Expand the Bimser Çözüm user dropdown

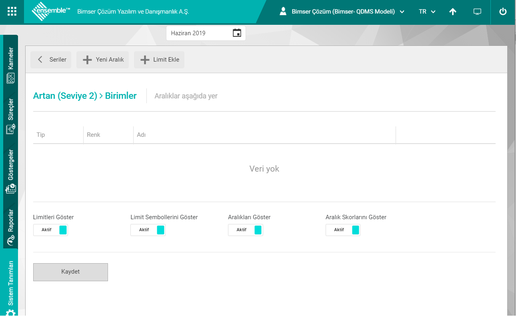pyautogui.click(x=347, y=12)
